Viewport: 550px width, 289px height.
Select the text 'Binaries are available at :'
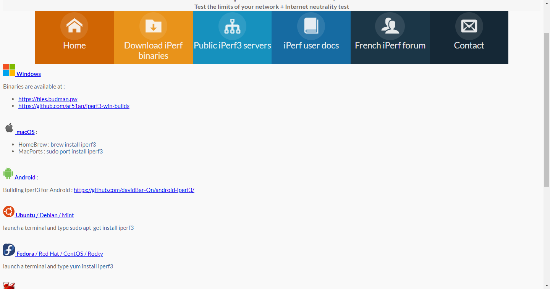click(34, 87)
